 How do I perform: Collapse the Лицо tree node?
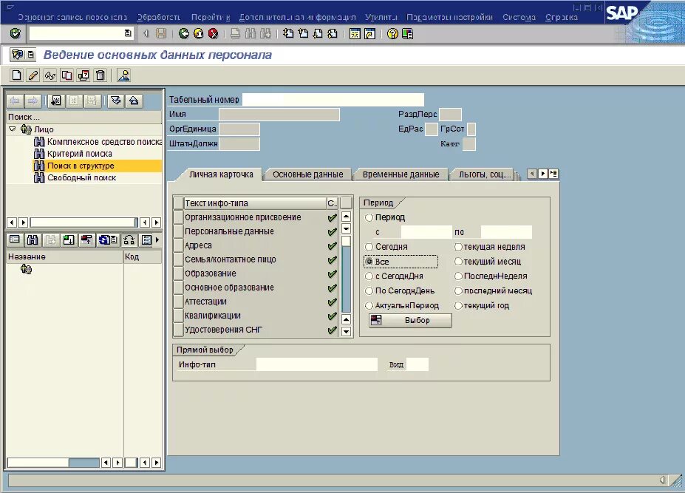(x=13, y=129)
